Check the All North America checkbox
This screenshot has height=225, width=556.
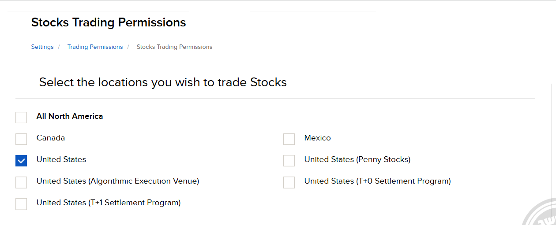[x=21, y=118]
